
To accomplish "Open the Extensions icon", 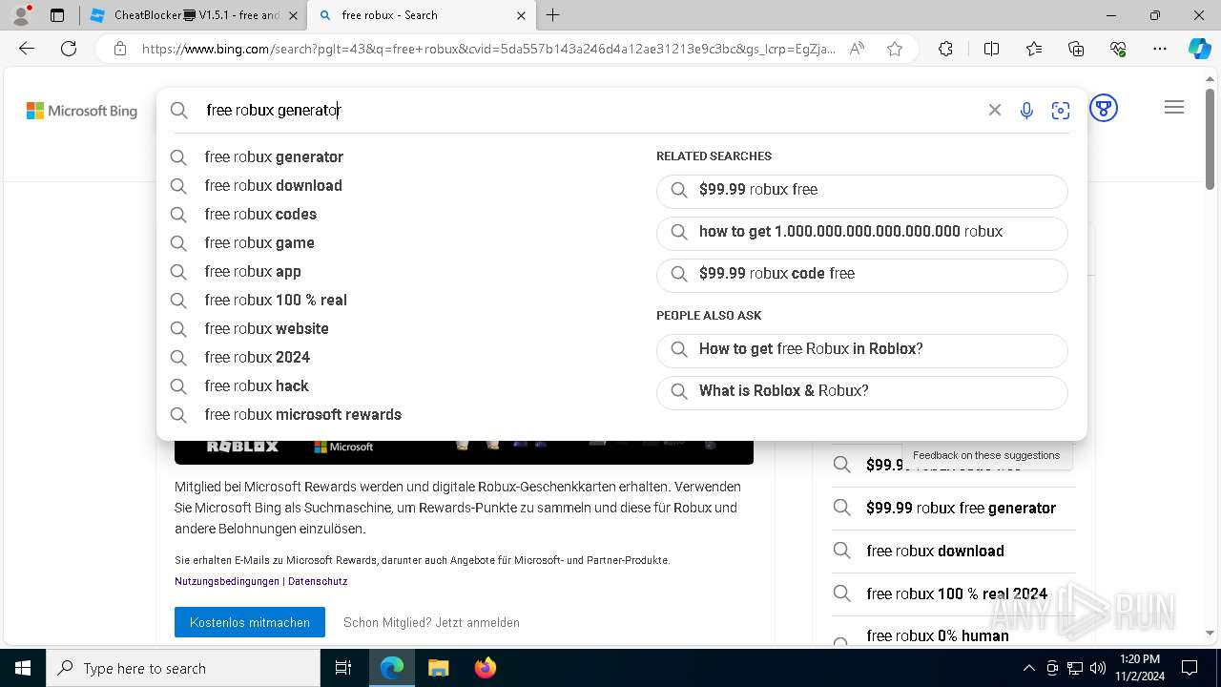I will (945, 49).
